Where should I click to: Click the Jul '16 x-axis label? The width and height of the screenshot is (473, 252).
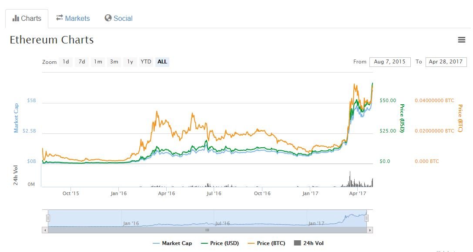214,193
